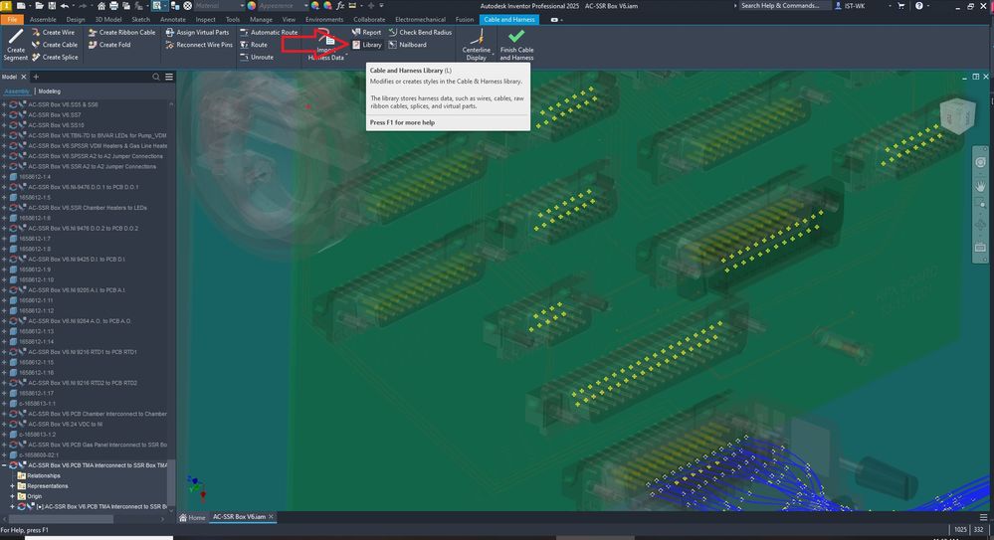This screenshot has width=994, height=540.
Task: Close the AC-SSR Box V6.iam document tab
Action: 272,517
